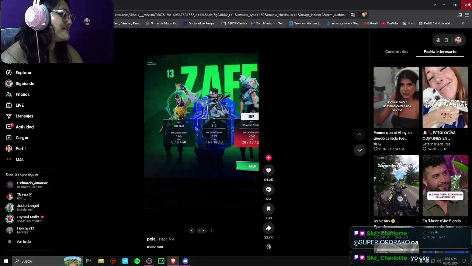The image size is (472, 266).
Task: Go to the previous post with up chevron
Action: click(360, 134)
